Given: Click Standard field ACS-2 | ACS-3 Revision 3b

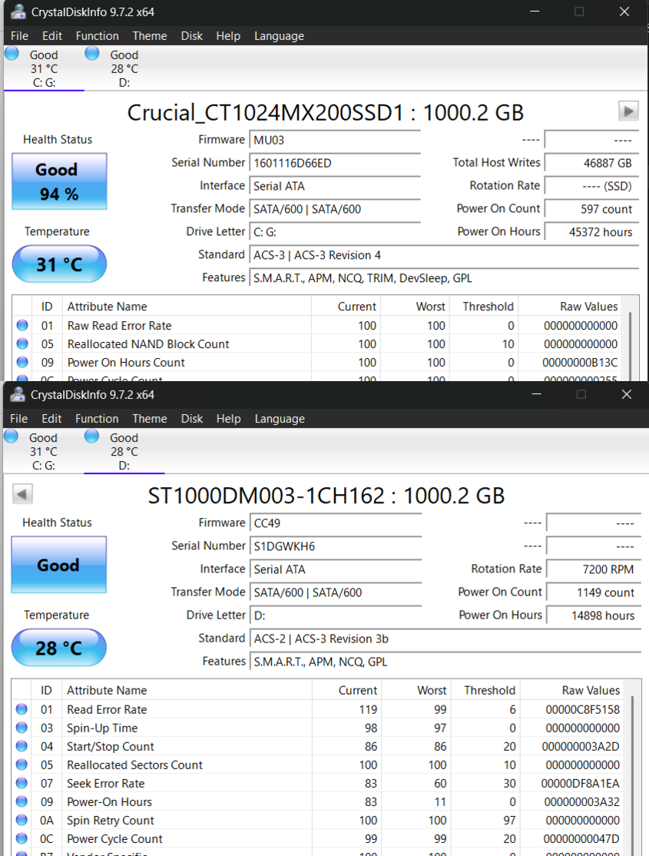Looking at the screenshot, I should 445,639.
